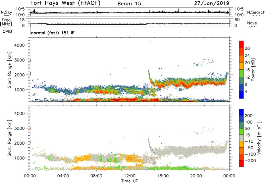
Task: Click the "Nave" legend label
Action: click(x=252, y=23)
